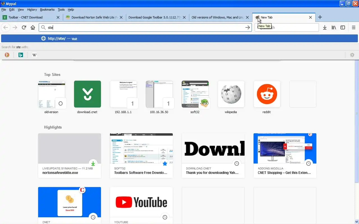The width and height of the screenshot is (359, 224).
Task: Click the forward navigation arrow
Action: click(x=15, y=27)
